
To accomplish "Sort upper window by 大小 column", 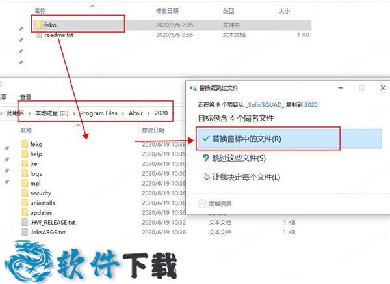I will click(x=284, y=11).
